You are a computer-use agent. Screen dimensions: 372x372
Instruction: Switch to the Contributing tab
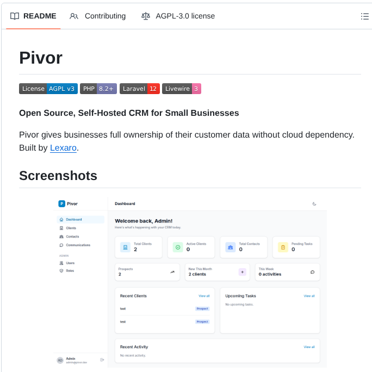click(x=97, y=16)
